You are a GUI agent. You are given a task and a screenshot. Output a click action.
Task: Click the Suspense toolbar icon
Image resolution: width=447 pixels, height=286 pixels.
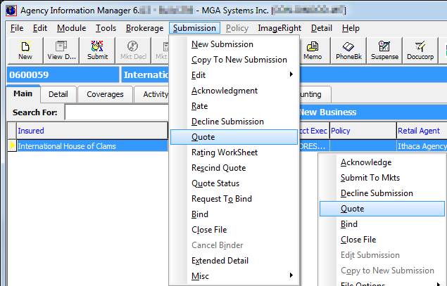[385, 51]
